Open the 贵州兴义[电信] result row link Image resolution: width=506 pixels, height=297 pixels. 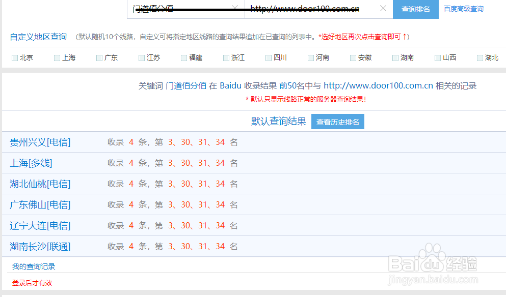(40, 142)
